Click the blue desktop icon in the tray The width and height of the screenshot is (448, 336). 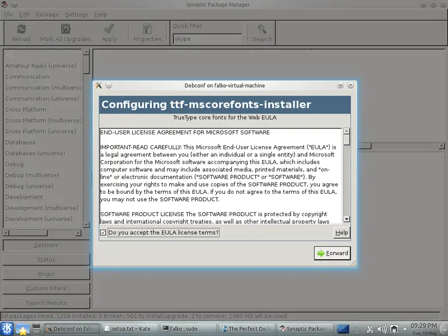[343, 329]
